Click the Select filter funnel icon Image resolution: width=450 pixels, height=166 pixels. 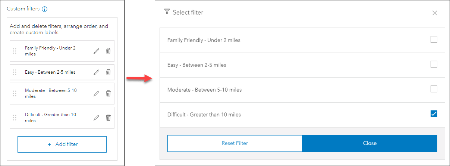167,12
